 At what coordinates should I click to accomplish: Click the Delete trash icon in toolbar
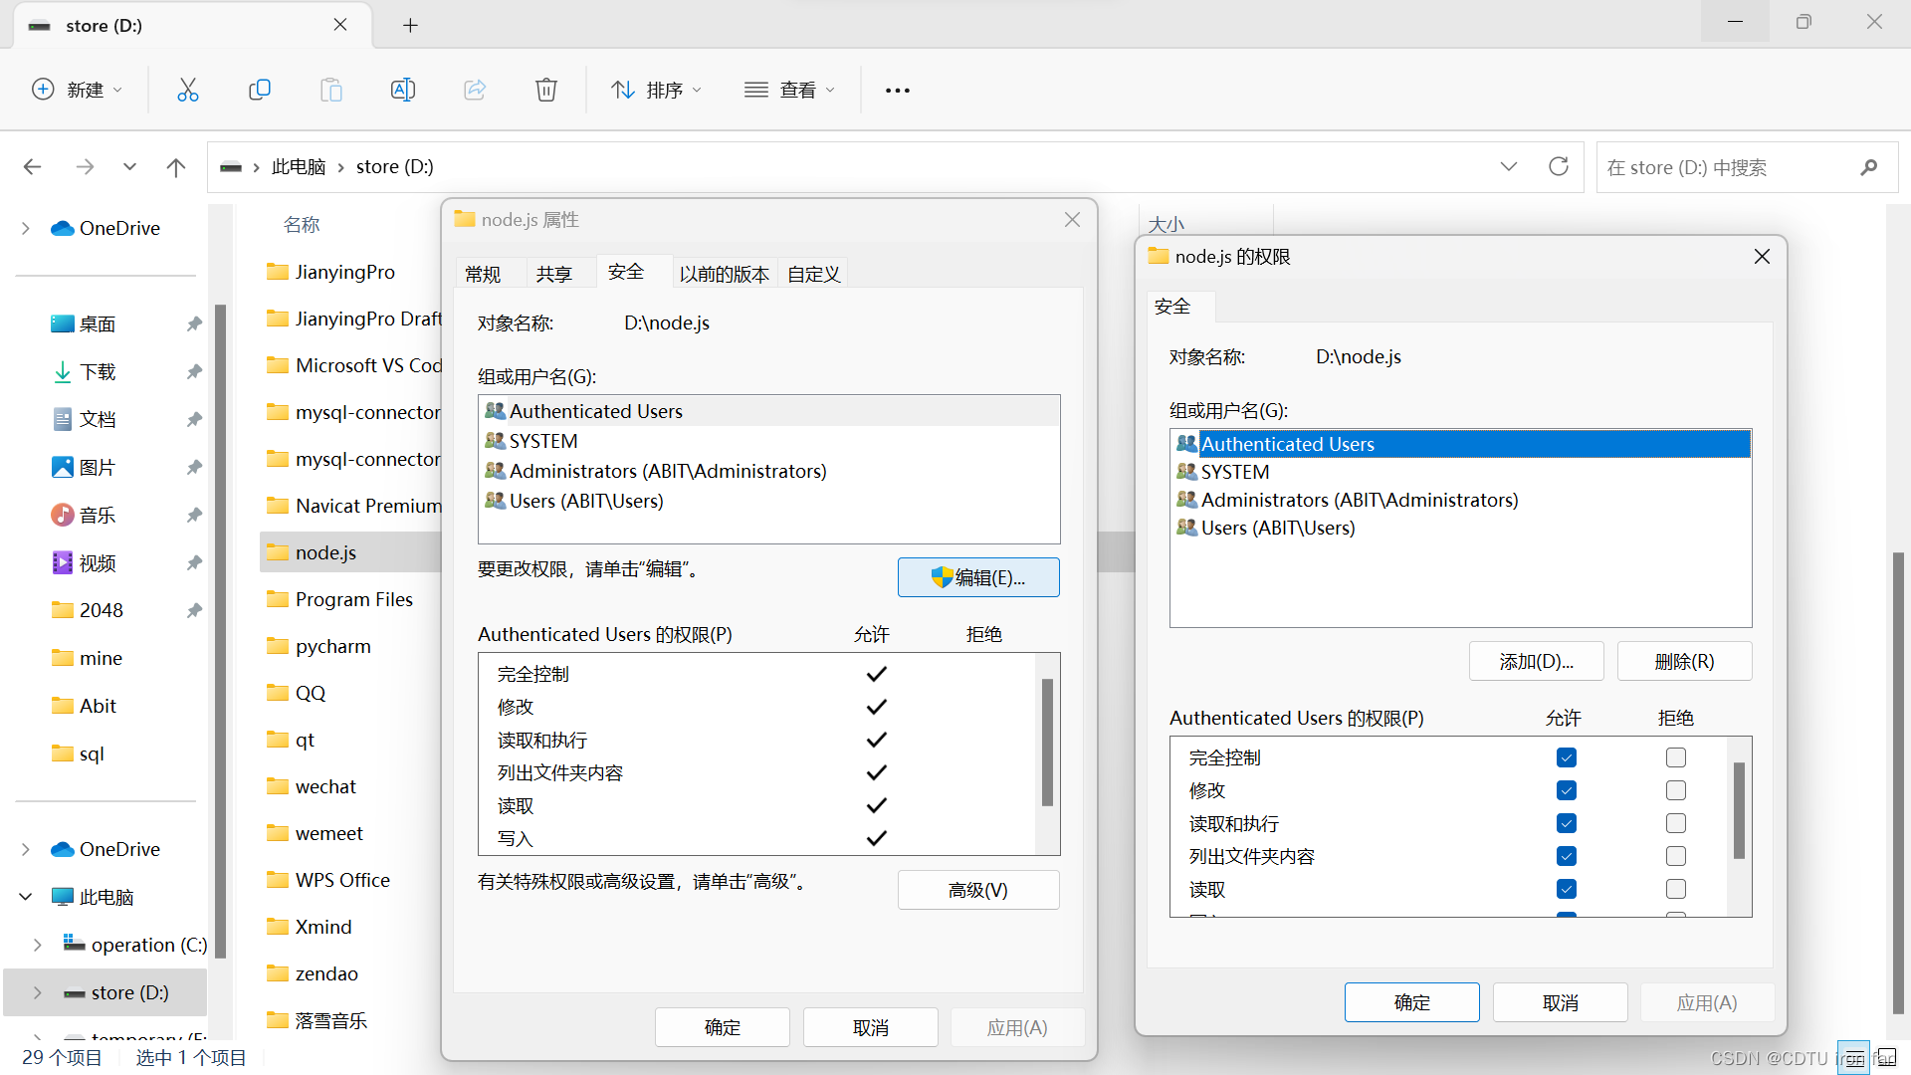pos(546,90)
